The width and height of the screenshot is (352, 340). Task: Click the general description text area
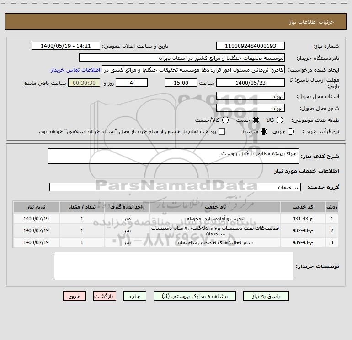coord(173,156)
